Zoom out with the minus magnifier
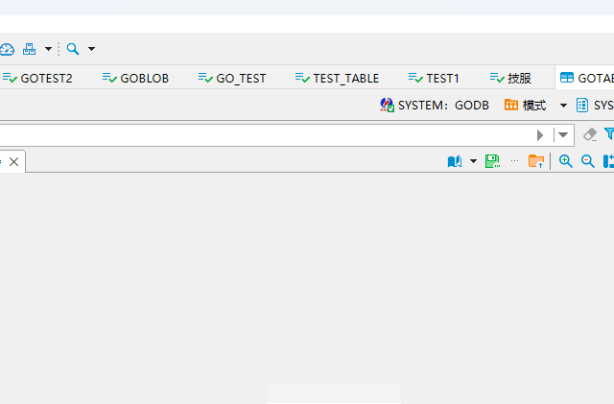Screen dimensions: 614x404 pos(588,161)
